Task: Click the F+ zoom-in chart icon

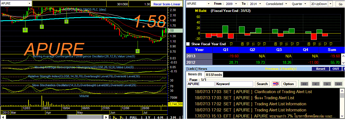Action: (x=115, y=118)
